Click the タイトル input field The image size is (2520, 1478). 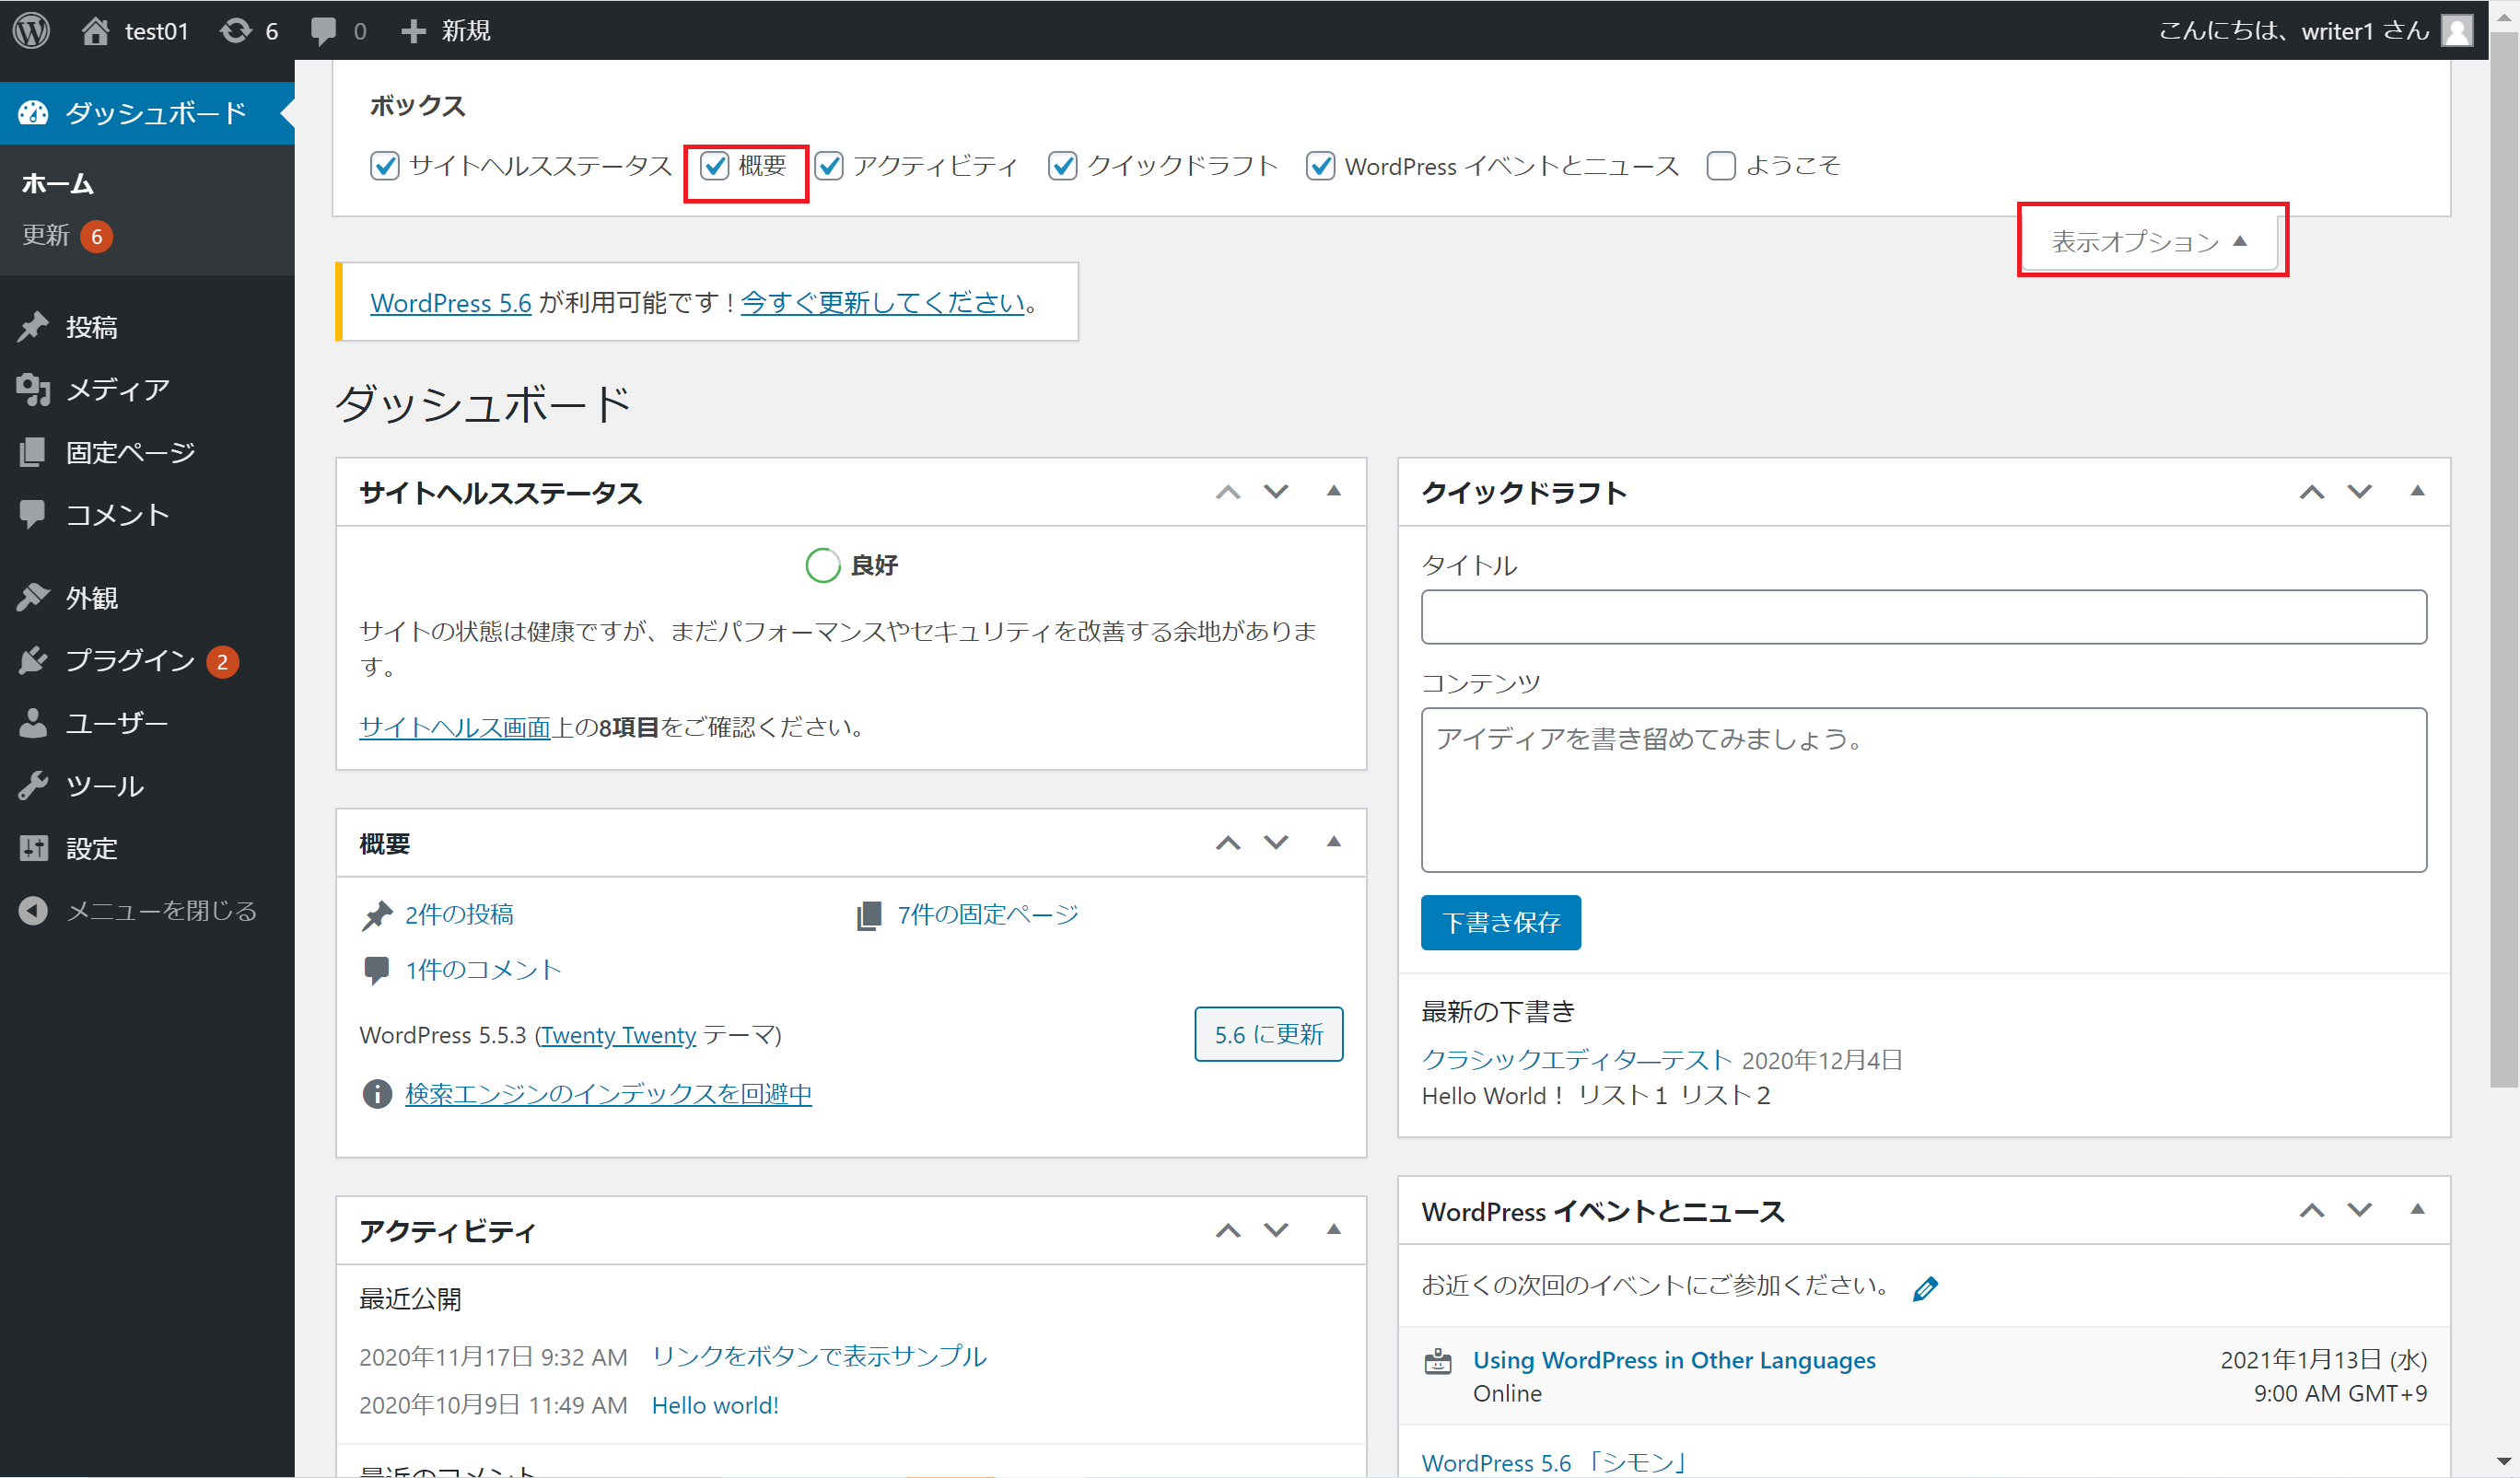click(x=1923, y=617)
